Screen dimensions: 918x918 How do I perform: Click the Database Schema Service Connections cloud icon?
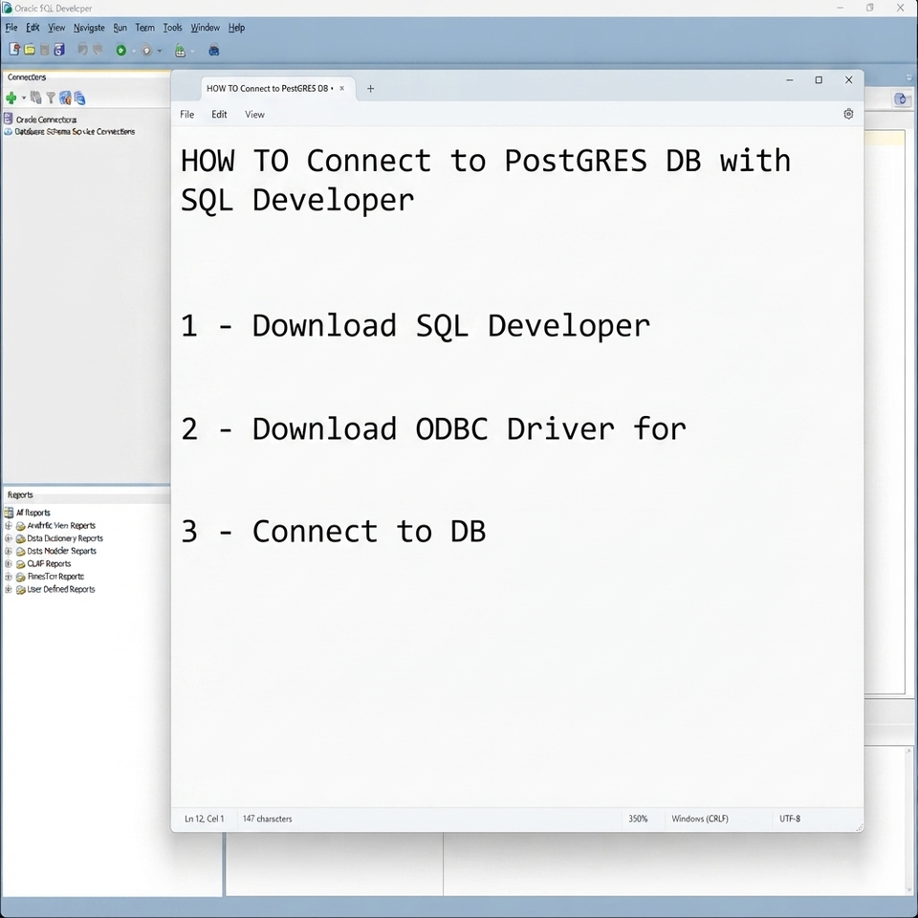(x=9, y=132)
